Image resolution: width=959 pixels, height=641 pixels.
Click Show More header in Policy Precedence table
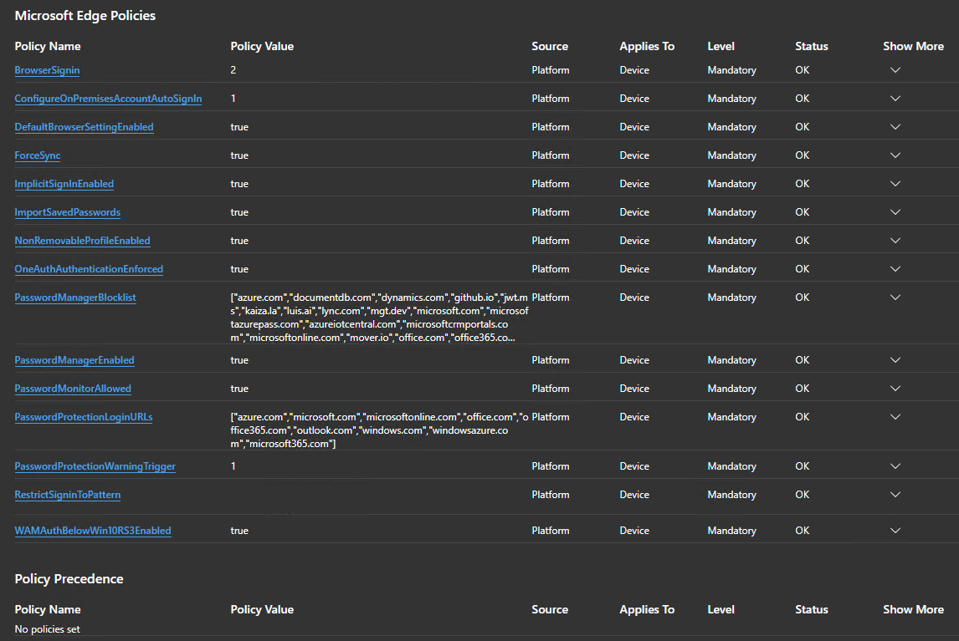pos(913,610)
